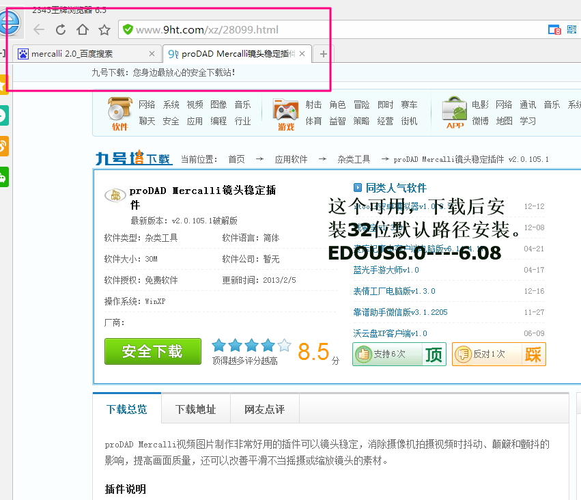
Task: Click the blue window icon with badge 8
Action: [554, 29]
